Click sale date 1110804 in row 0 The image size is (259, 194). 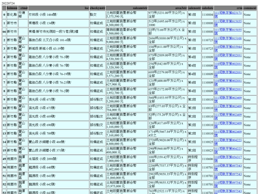point(208,15)
